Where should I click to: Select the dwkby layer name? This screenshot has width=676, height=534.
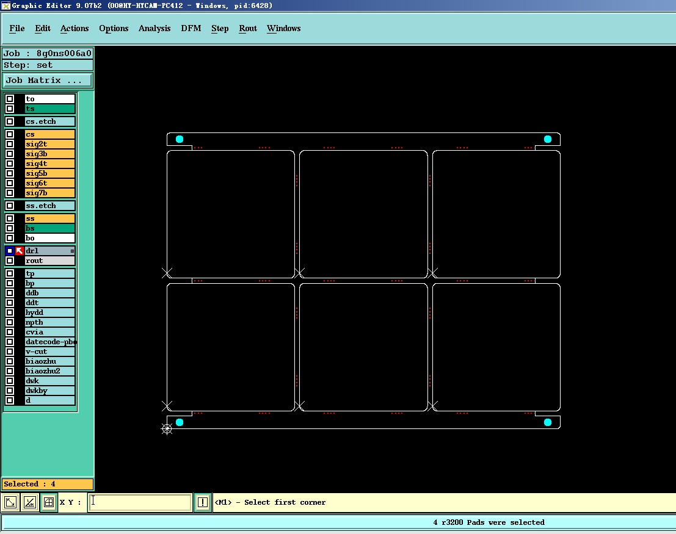49,391
